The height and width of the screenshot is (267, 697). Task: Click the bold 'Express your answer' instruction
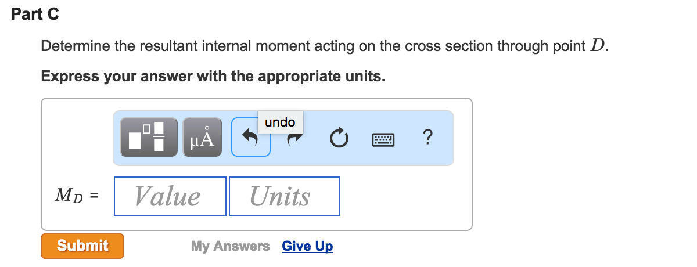213,77
